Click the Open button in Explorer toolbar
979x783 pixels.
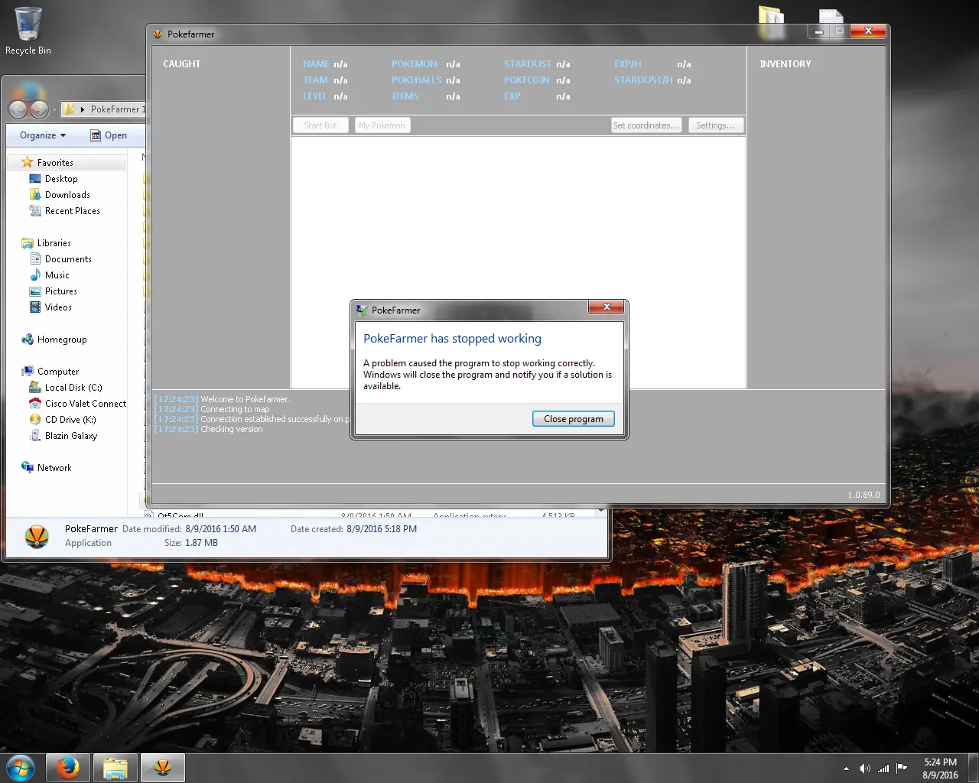[109, 135]
